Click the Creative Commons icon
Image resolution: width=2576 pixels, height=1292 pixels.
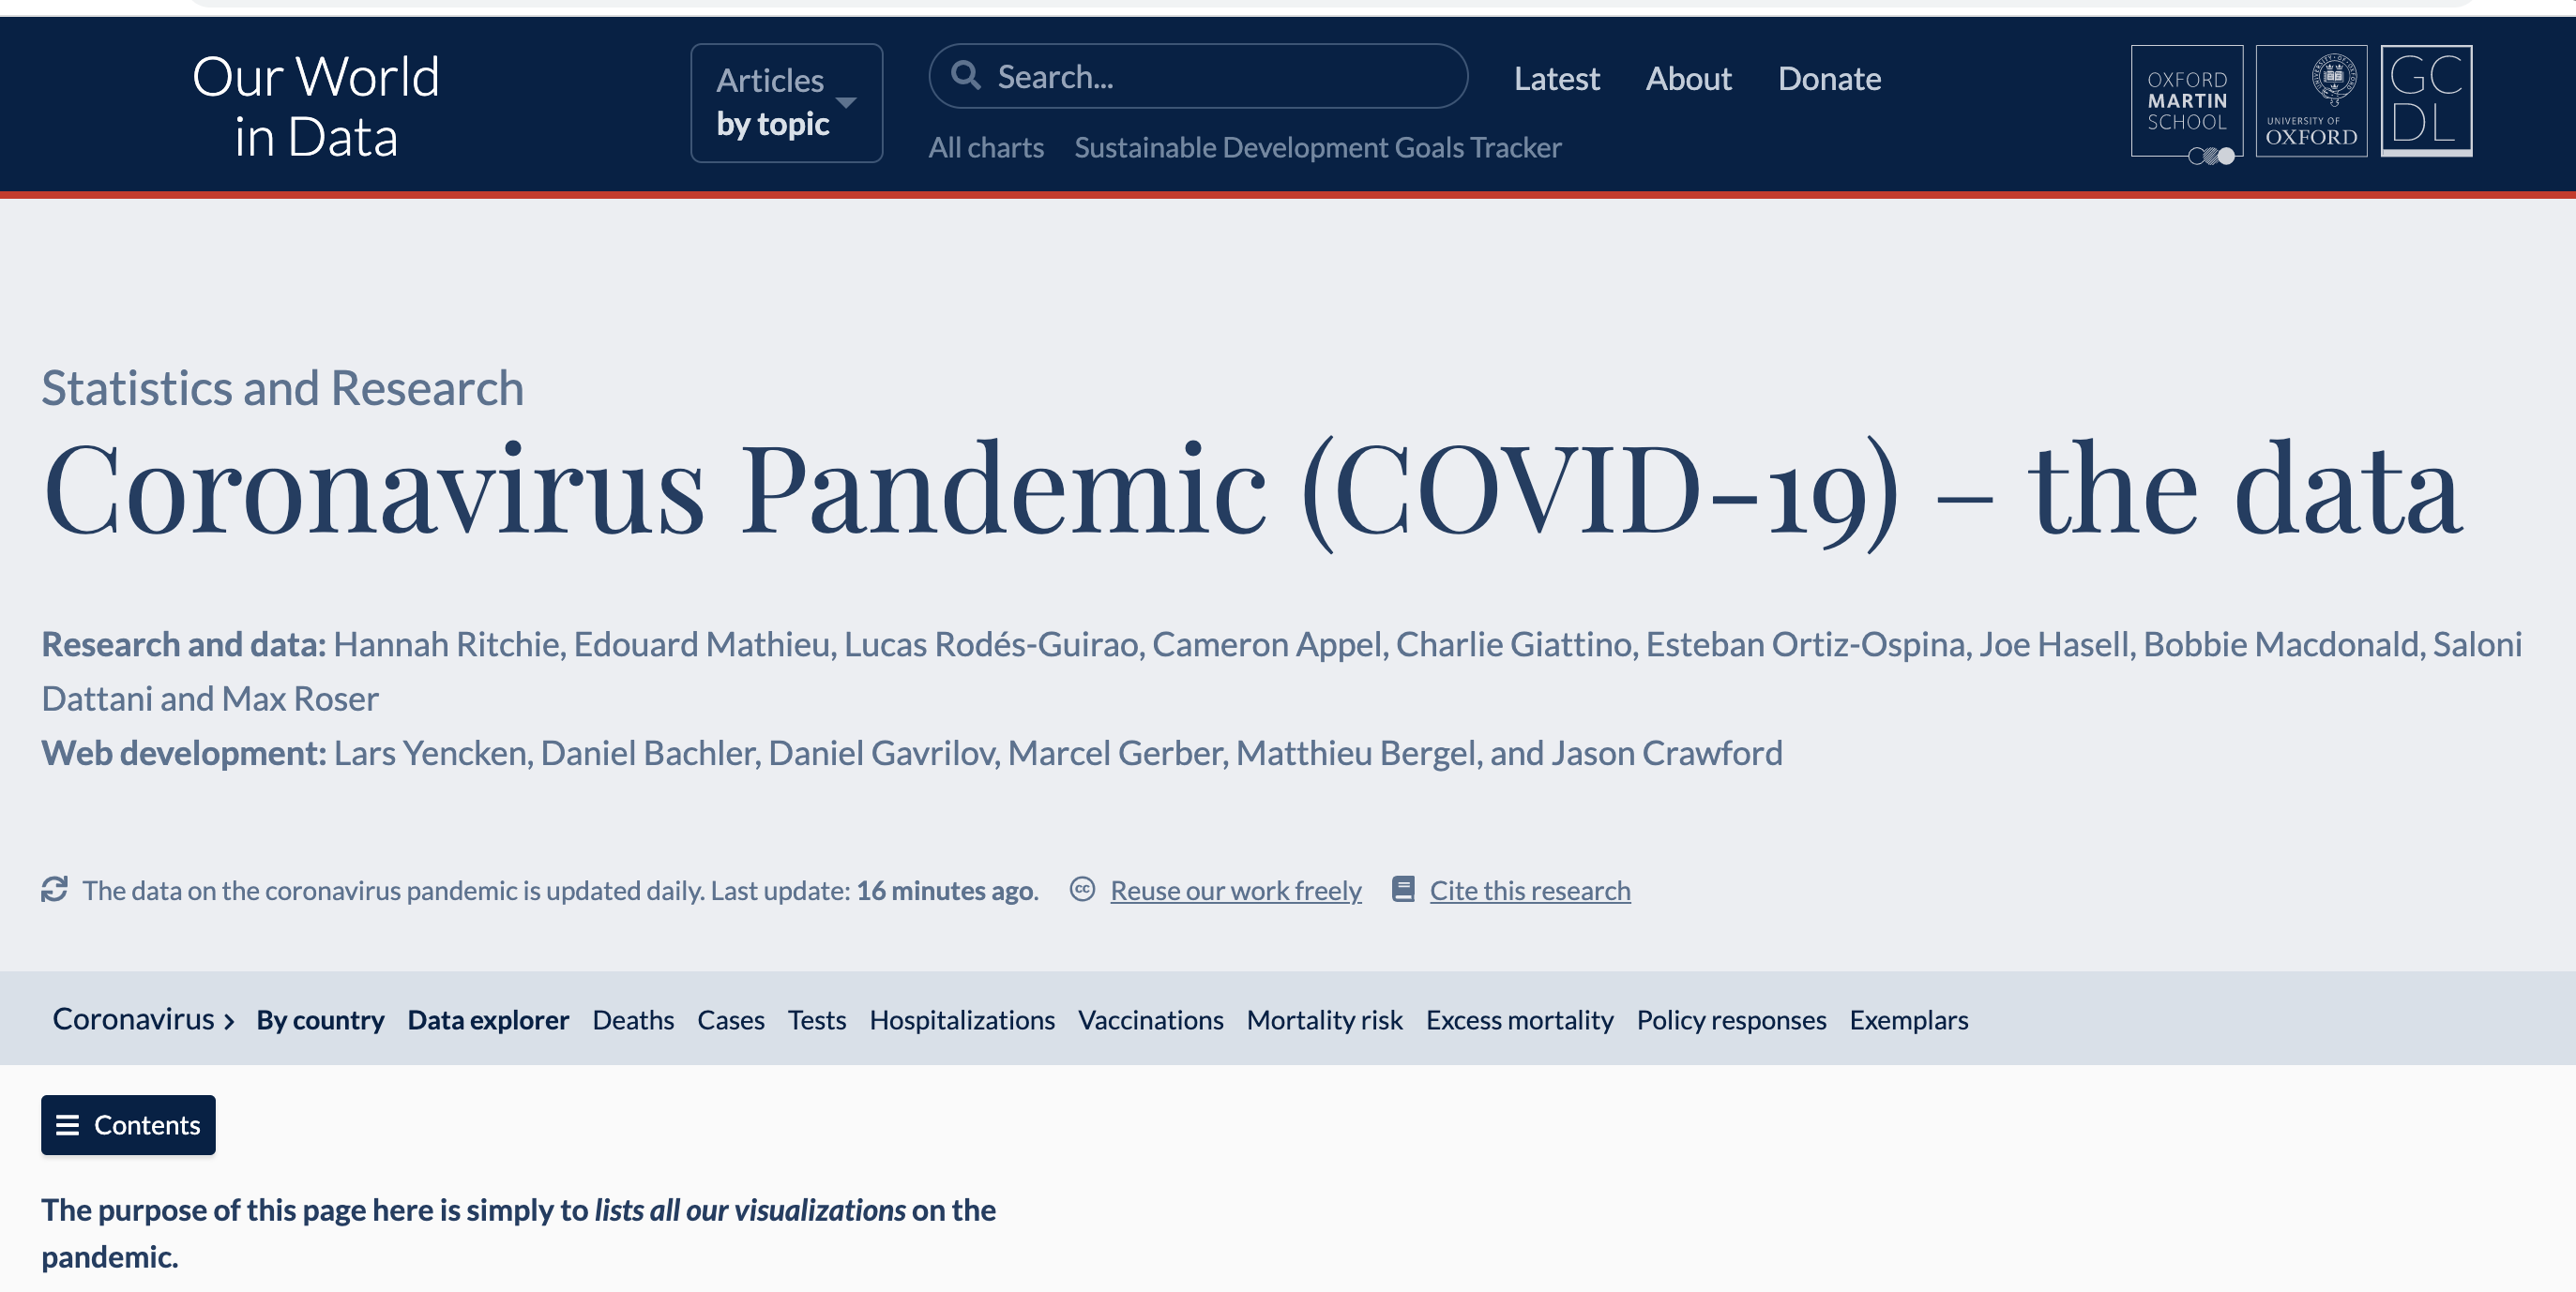[x=1082, y=890]
